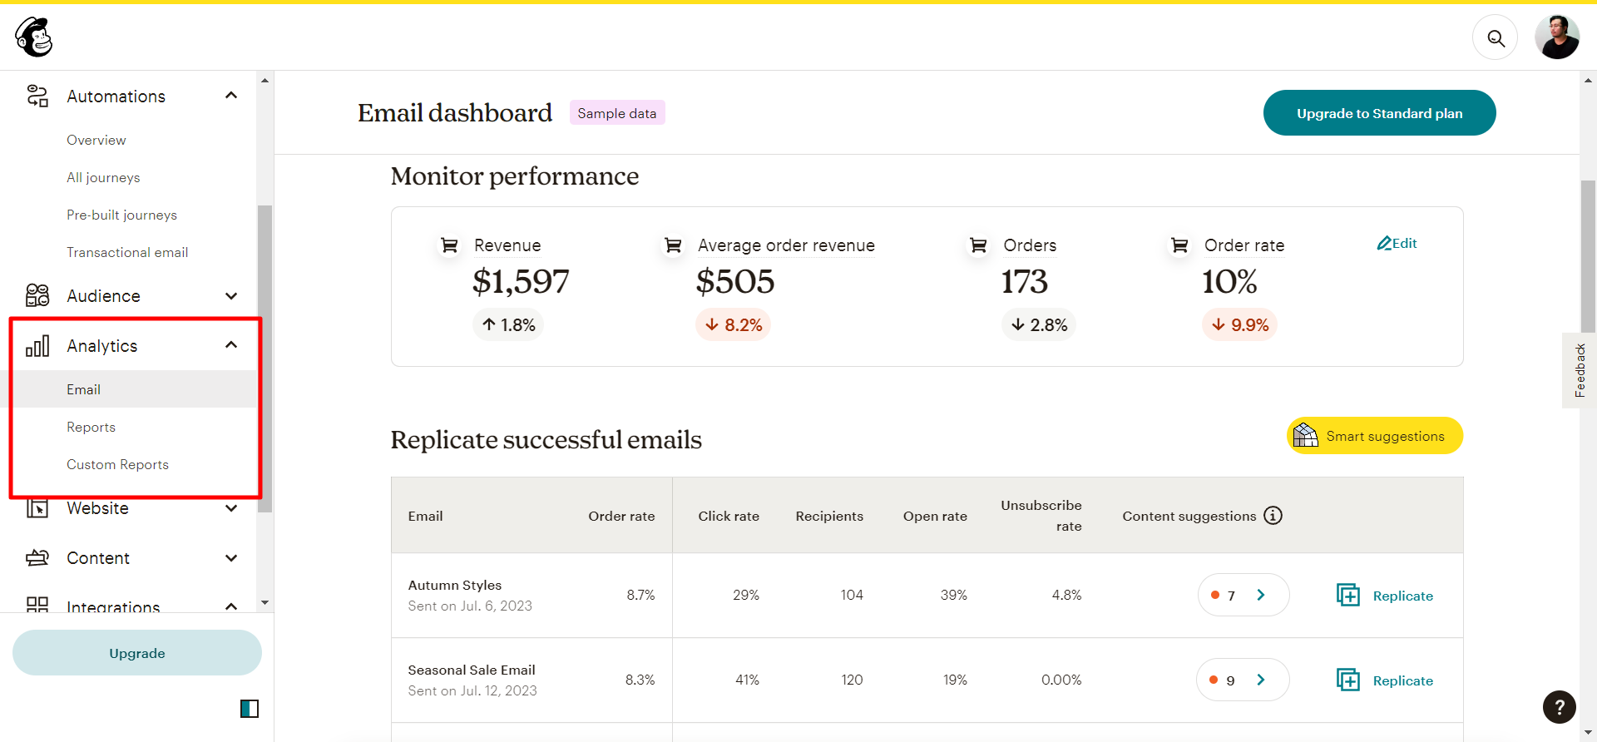
Task: Click the Content sidebar icon
Action: pyautogui.click(x=37, y=557)
